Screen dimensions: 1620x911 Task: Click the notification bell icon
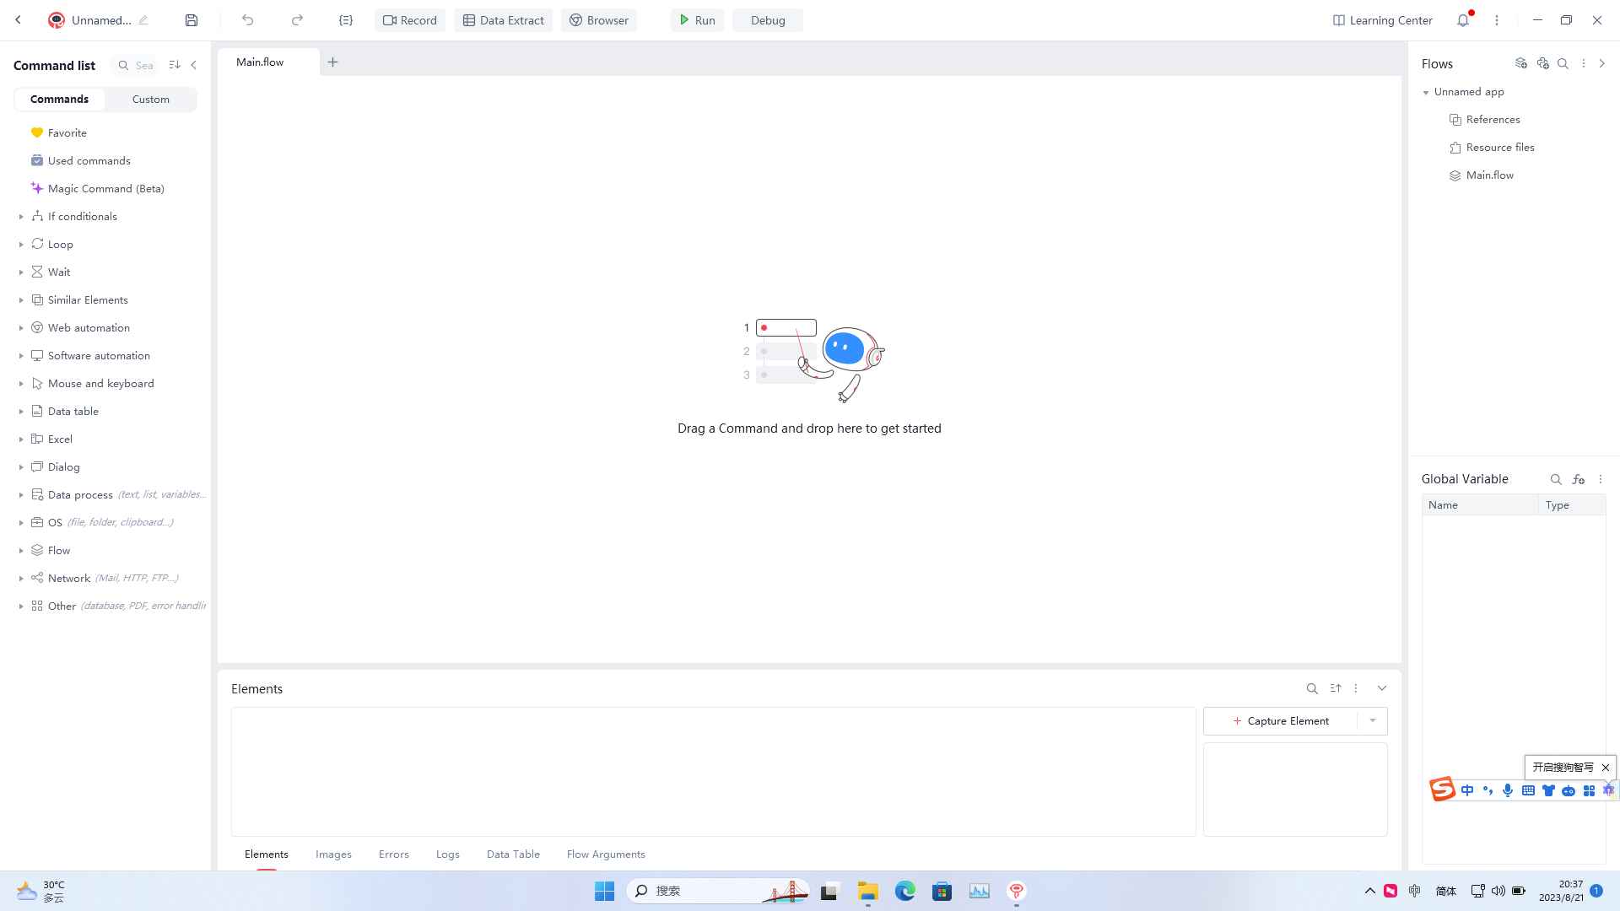pyautogui.click(x=1463, y=20)
